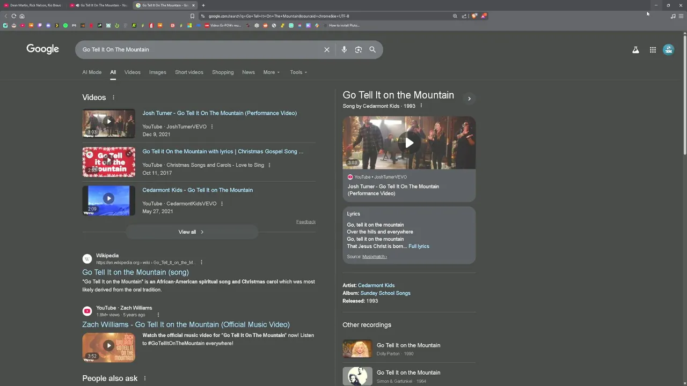The width and height of the screenshot is (687, 386).
Task: Open more options for CedarmontKidsVEVO video
Action: pos(222,204)
